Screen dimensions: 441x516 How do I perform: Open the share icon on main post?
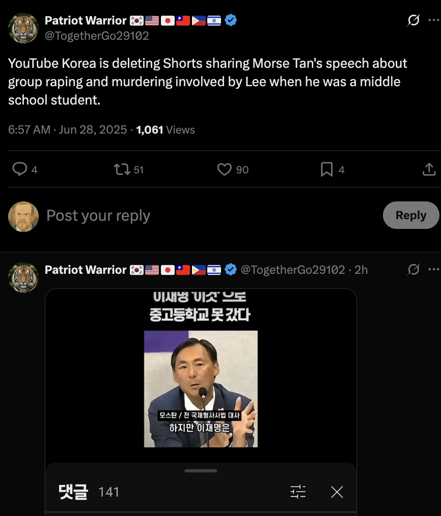(x=429, y=169)
